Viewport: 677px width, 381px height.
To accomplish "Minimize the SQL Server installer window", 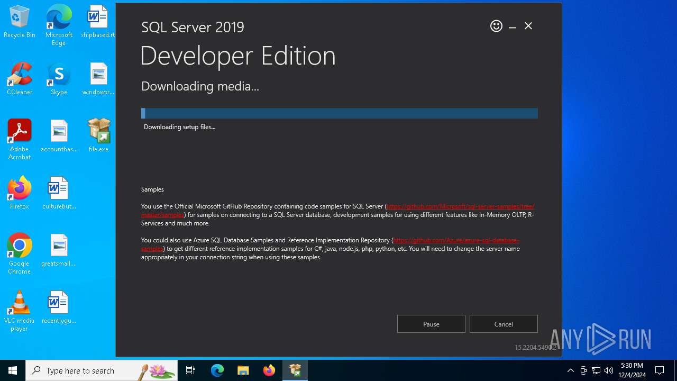I will click(x=513, y=26).
